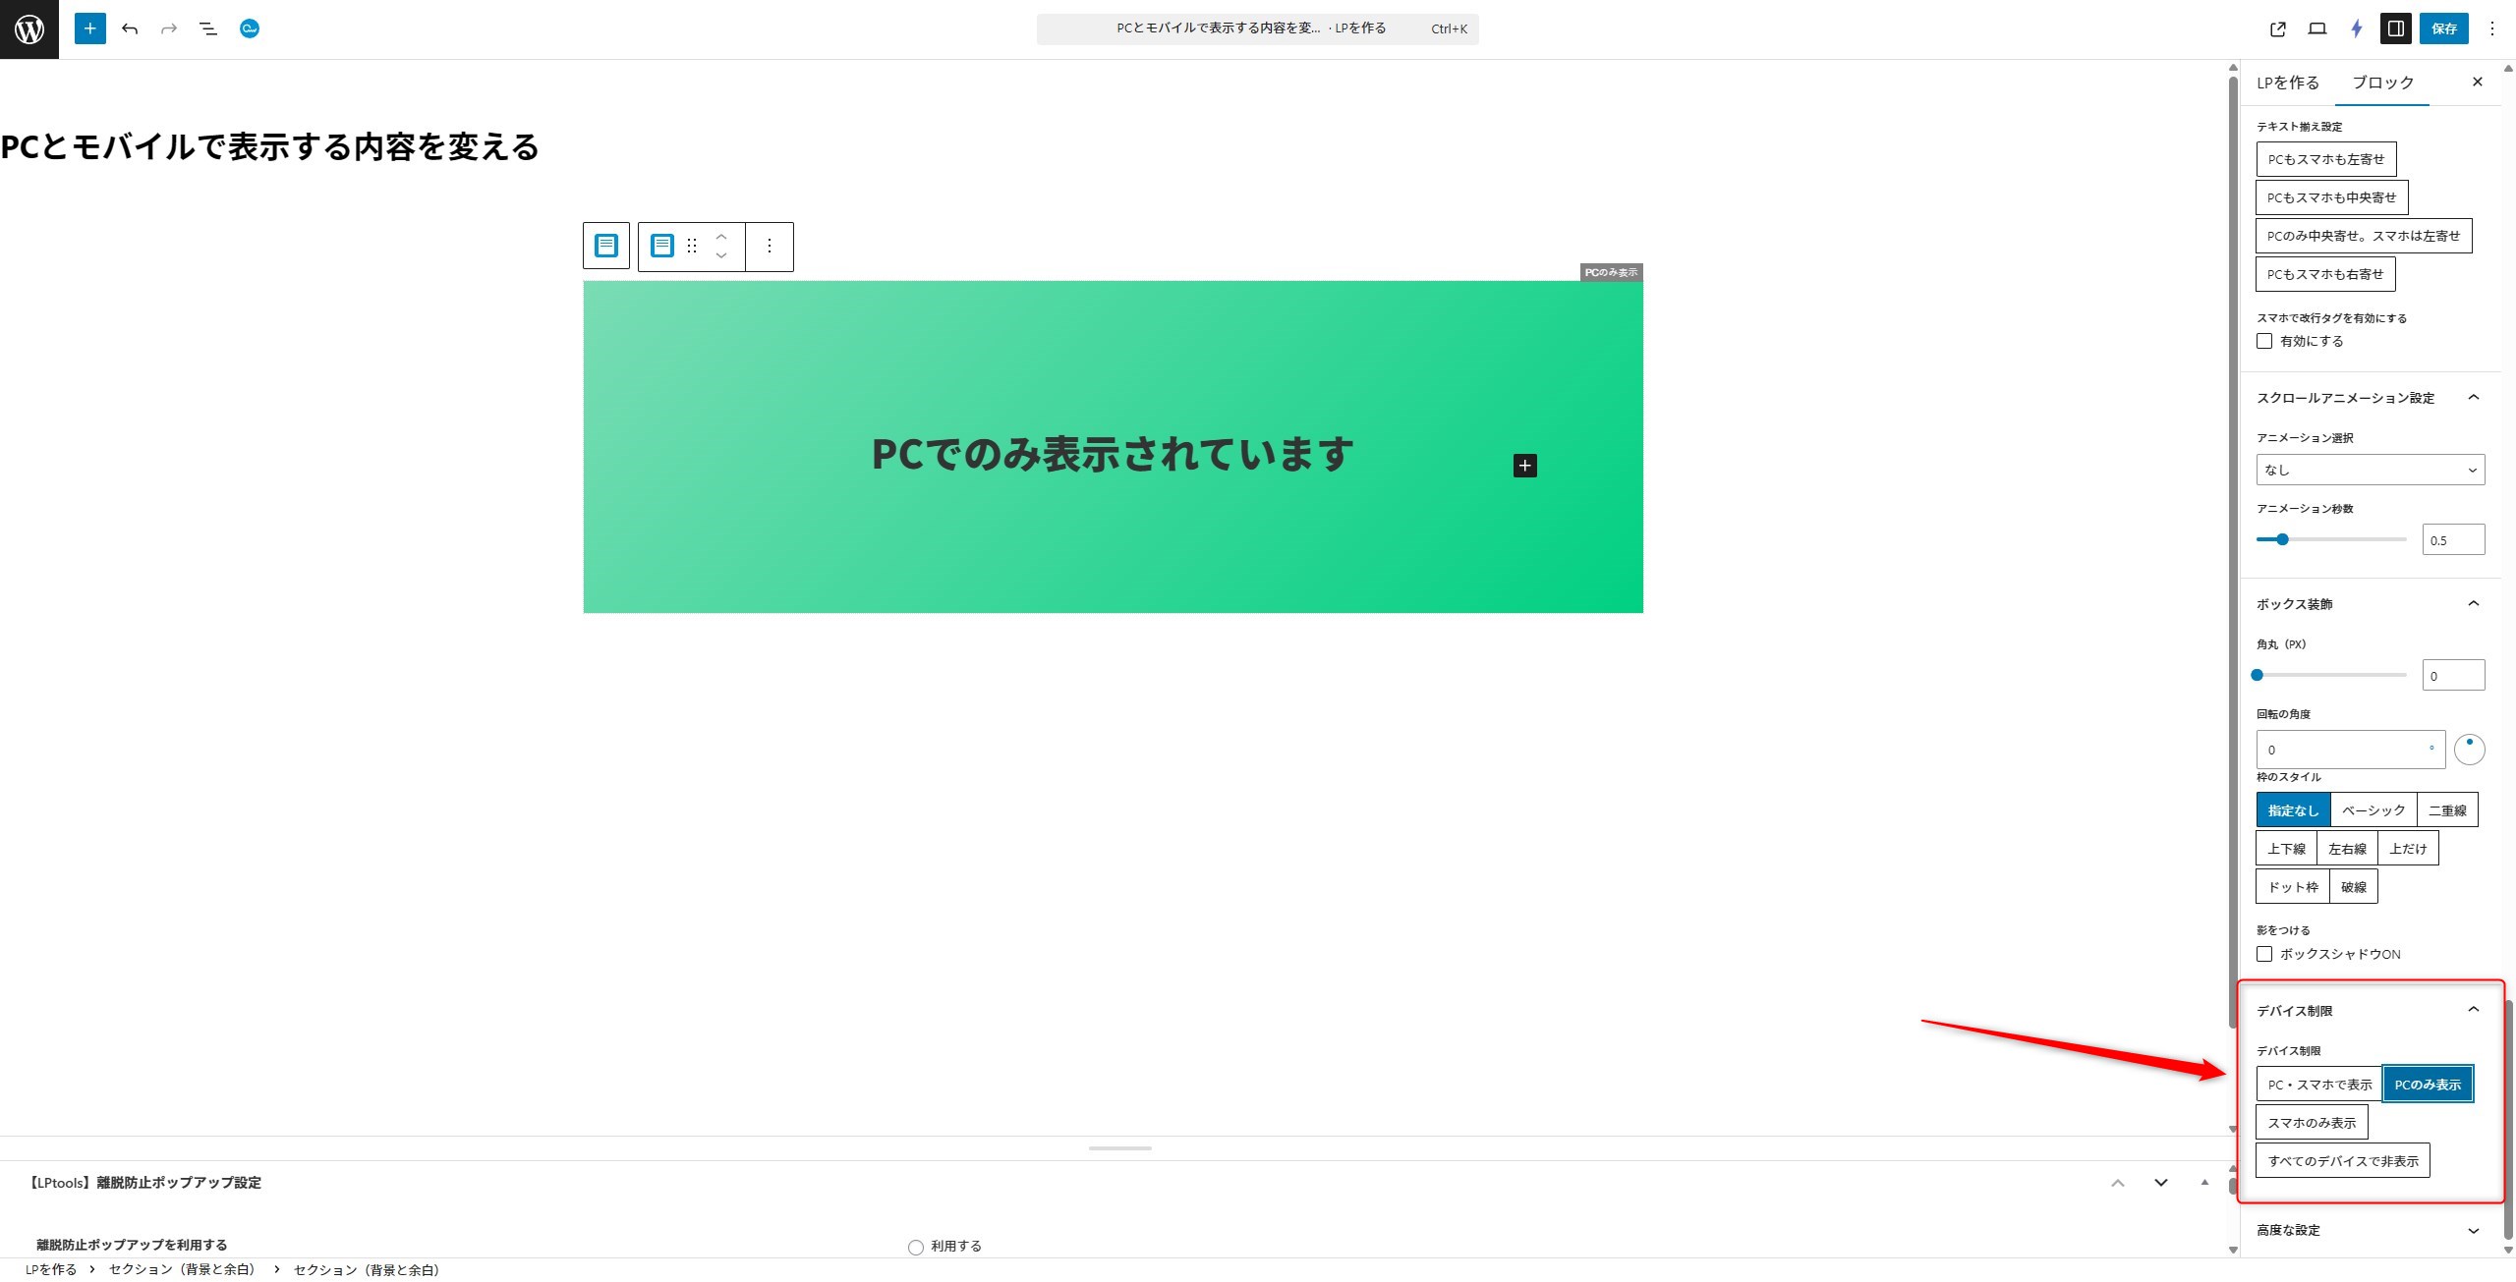
Task: Set text to PCもスマホも左寄せ
Action: pyautogui.click(x=2325, y=159)
